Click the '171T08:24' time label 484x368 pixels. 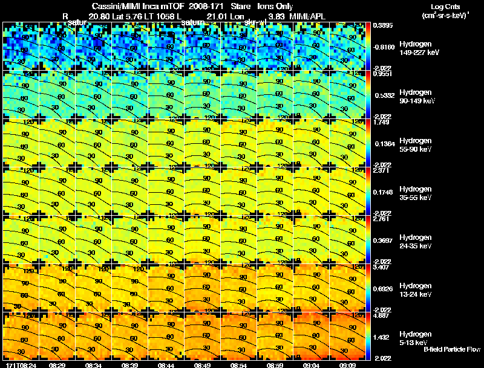[x=21, y=365]
